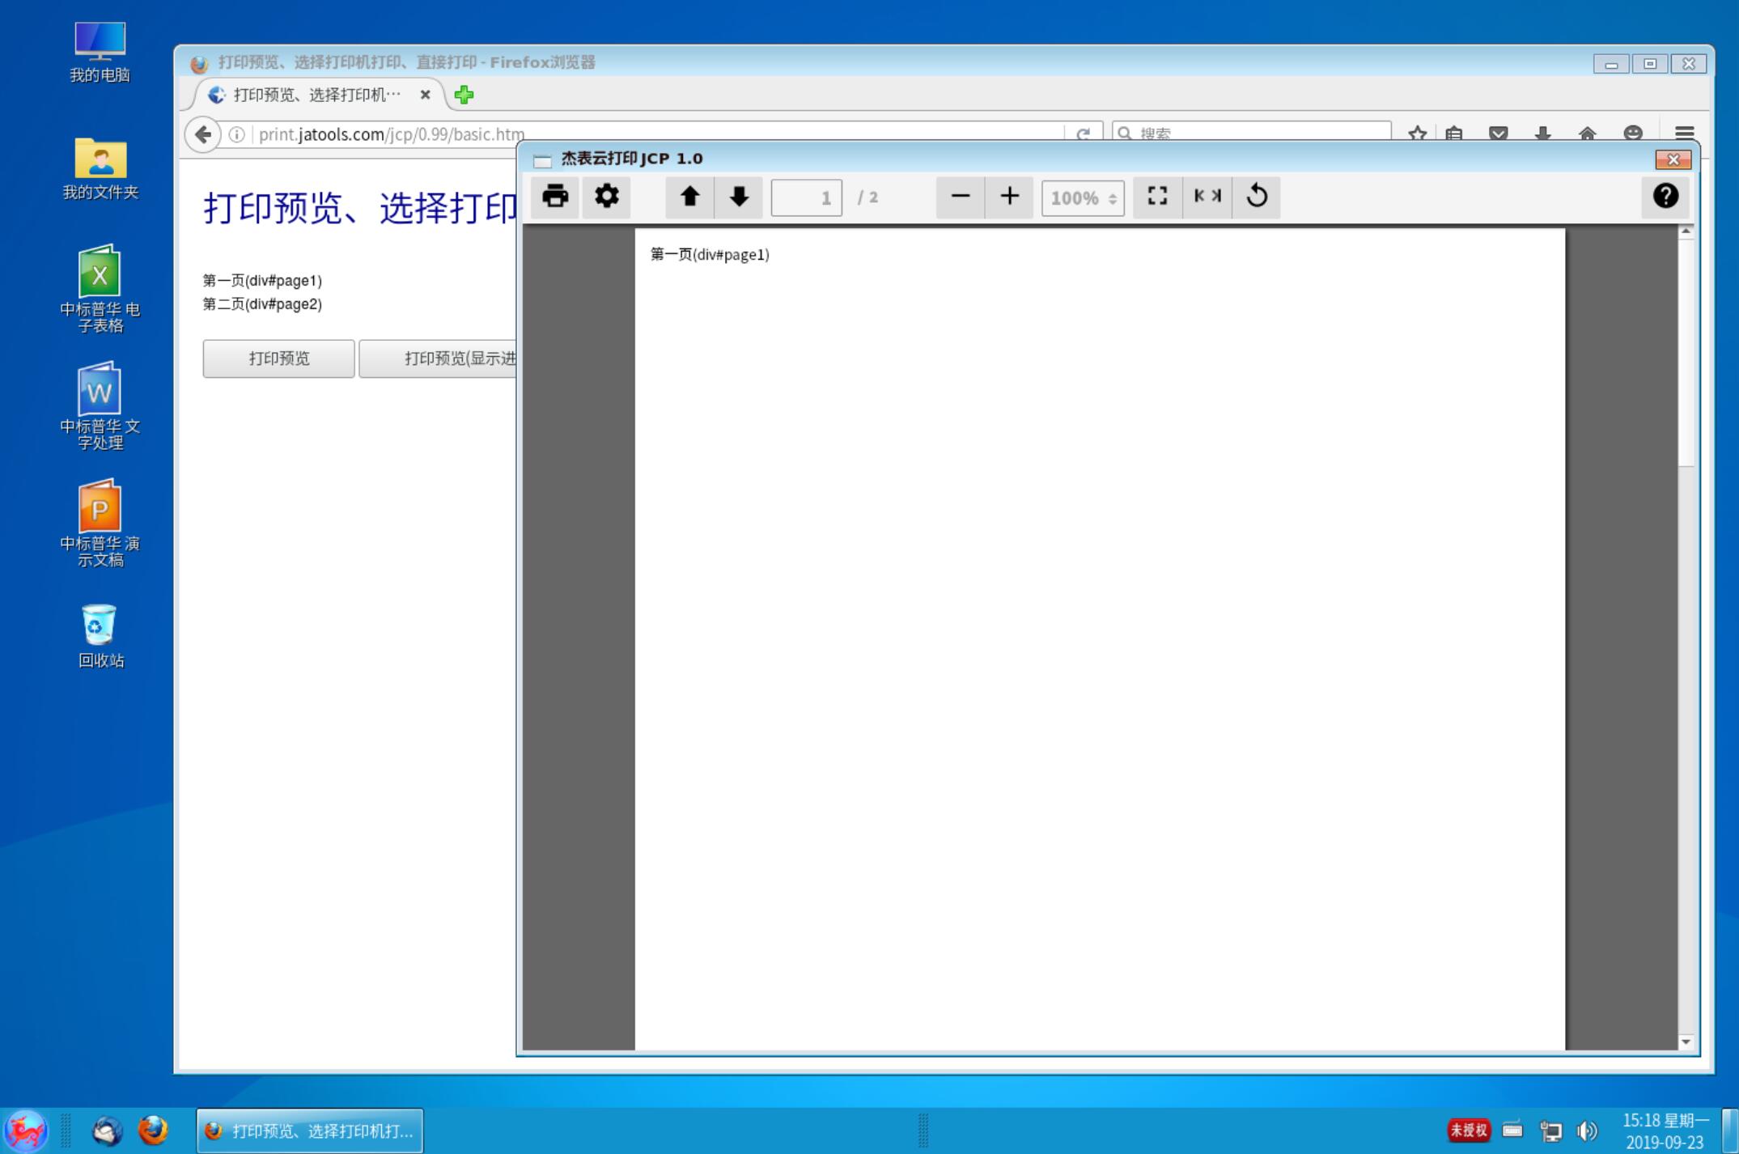
Task: Open 中标普华 演示文稿 desktop icon
Action: [x=100, y=524]
